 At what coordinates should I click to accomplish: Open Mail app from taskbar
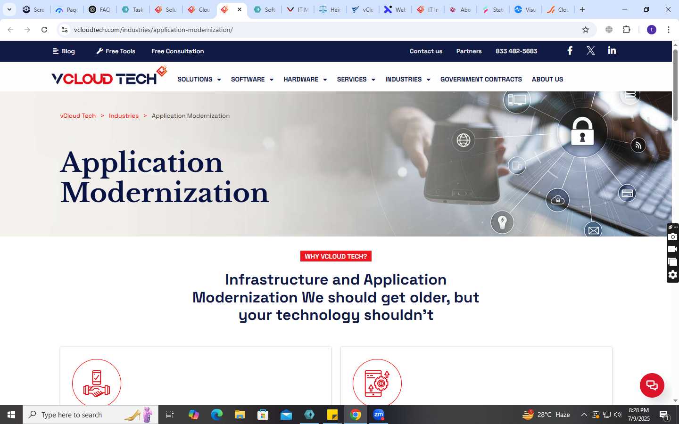[286, 415]
